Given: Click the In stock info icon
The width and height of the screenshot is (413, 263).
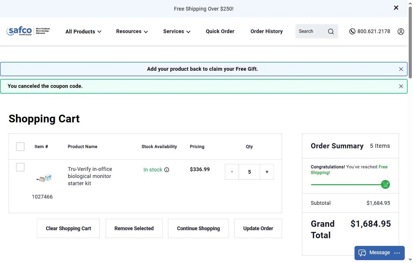Looking at the screenshot, I should pyautogui.click(x=167, y=170).
